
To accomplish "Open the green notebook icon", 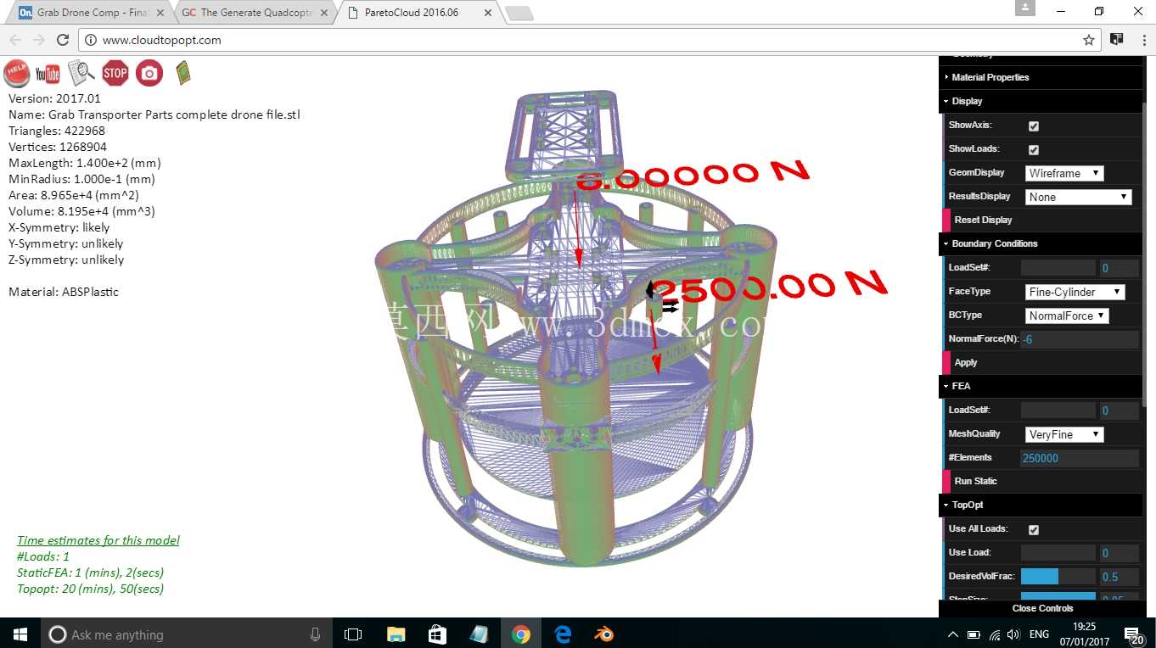I will pyautogui.click(x=182, y=73).
